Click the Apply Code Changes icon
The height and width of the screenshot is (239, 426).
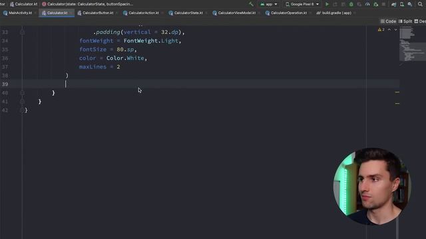[x=343, y=4]
